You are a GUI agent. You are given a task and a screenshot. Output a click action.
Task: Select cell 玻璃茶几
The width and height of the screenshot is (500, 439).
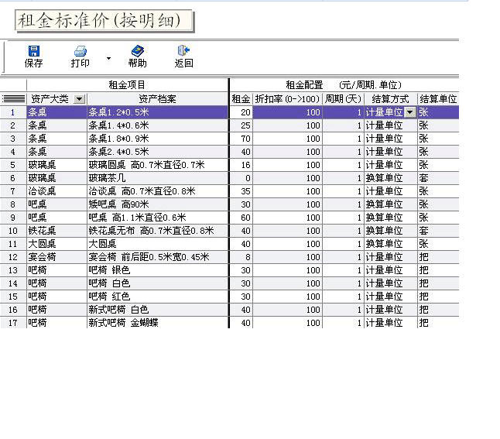click(158, 178)
